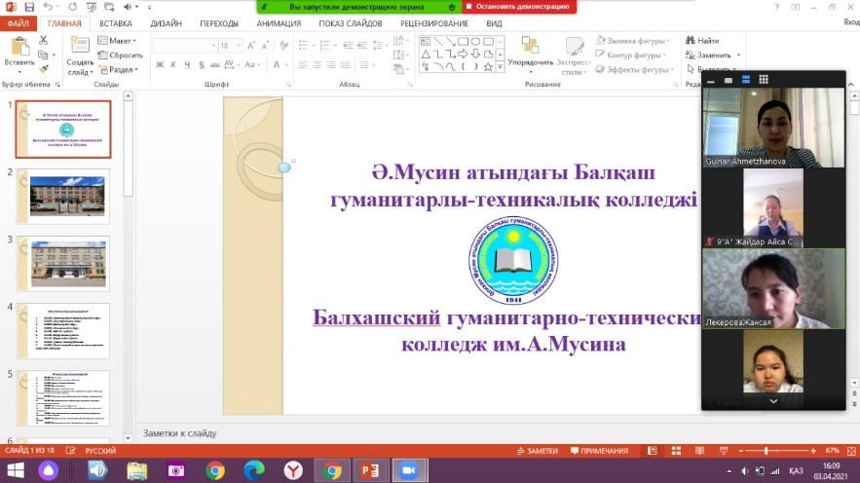Start slideshow from status bar icon

pos(724,451)
